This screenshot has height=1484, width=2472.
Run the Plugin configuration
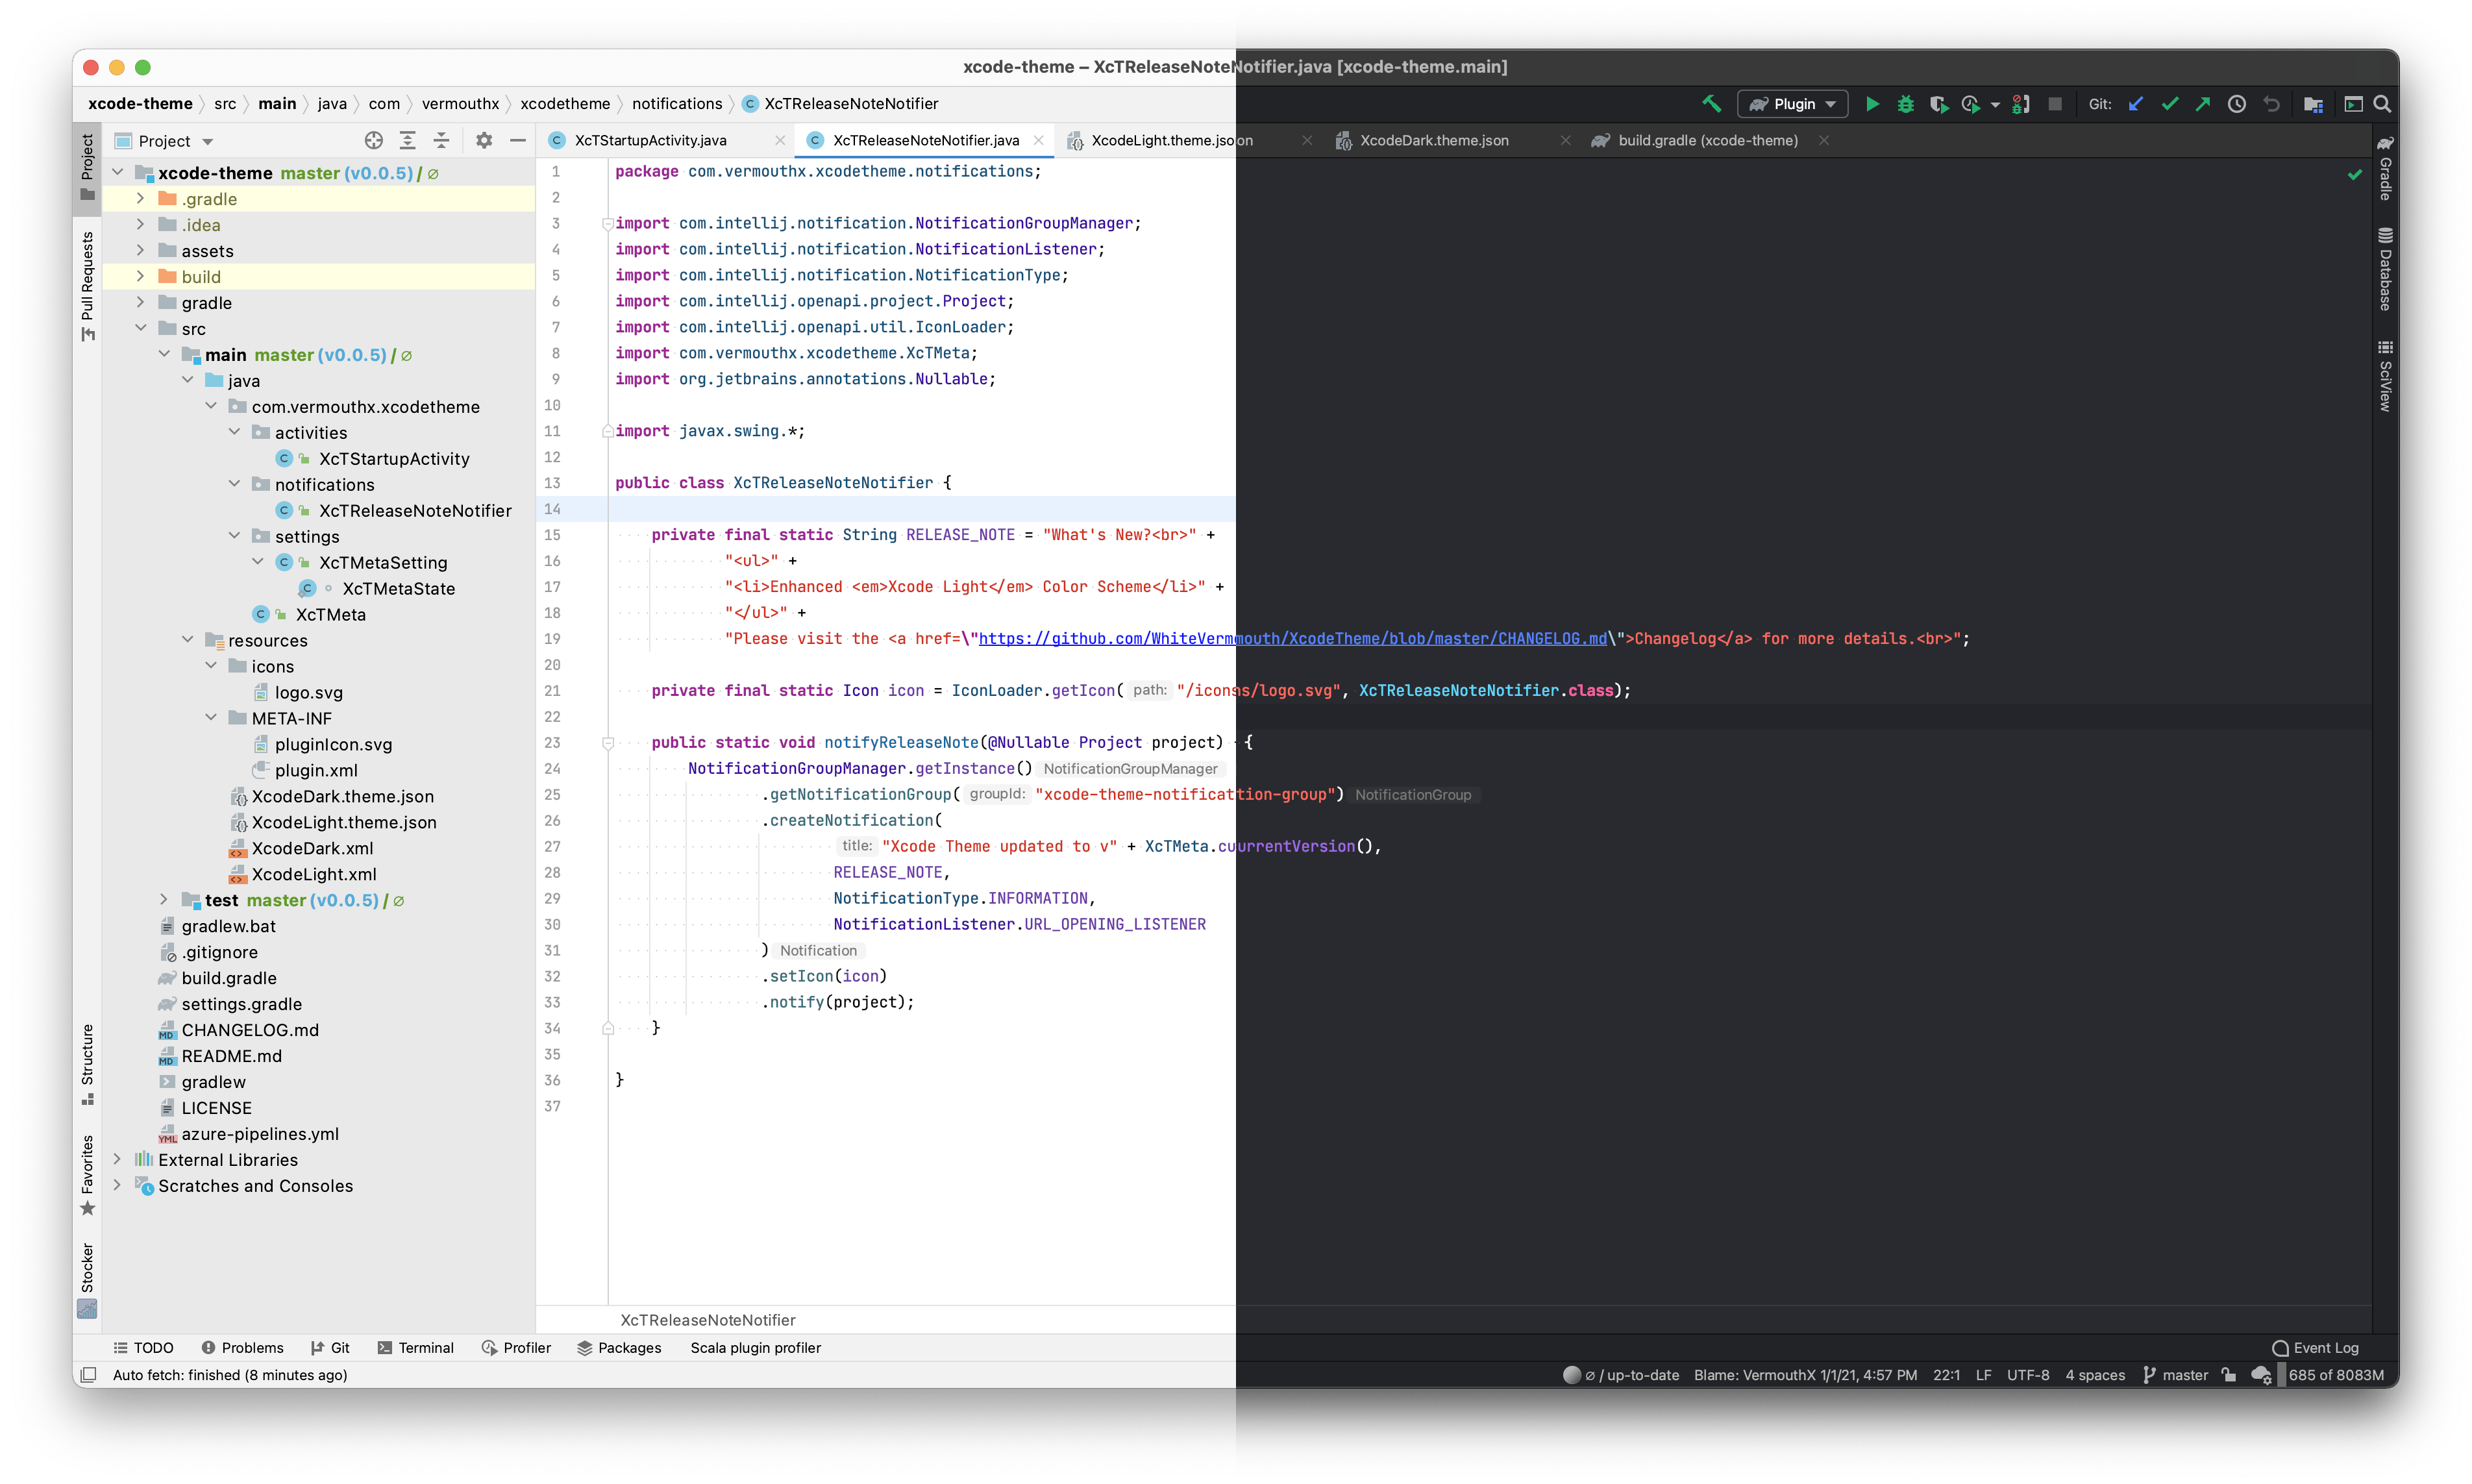click(x=1872, y=103)
